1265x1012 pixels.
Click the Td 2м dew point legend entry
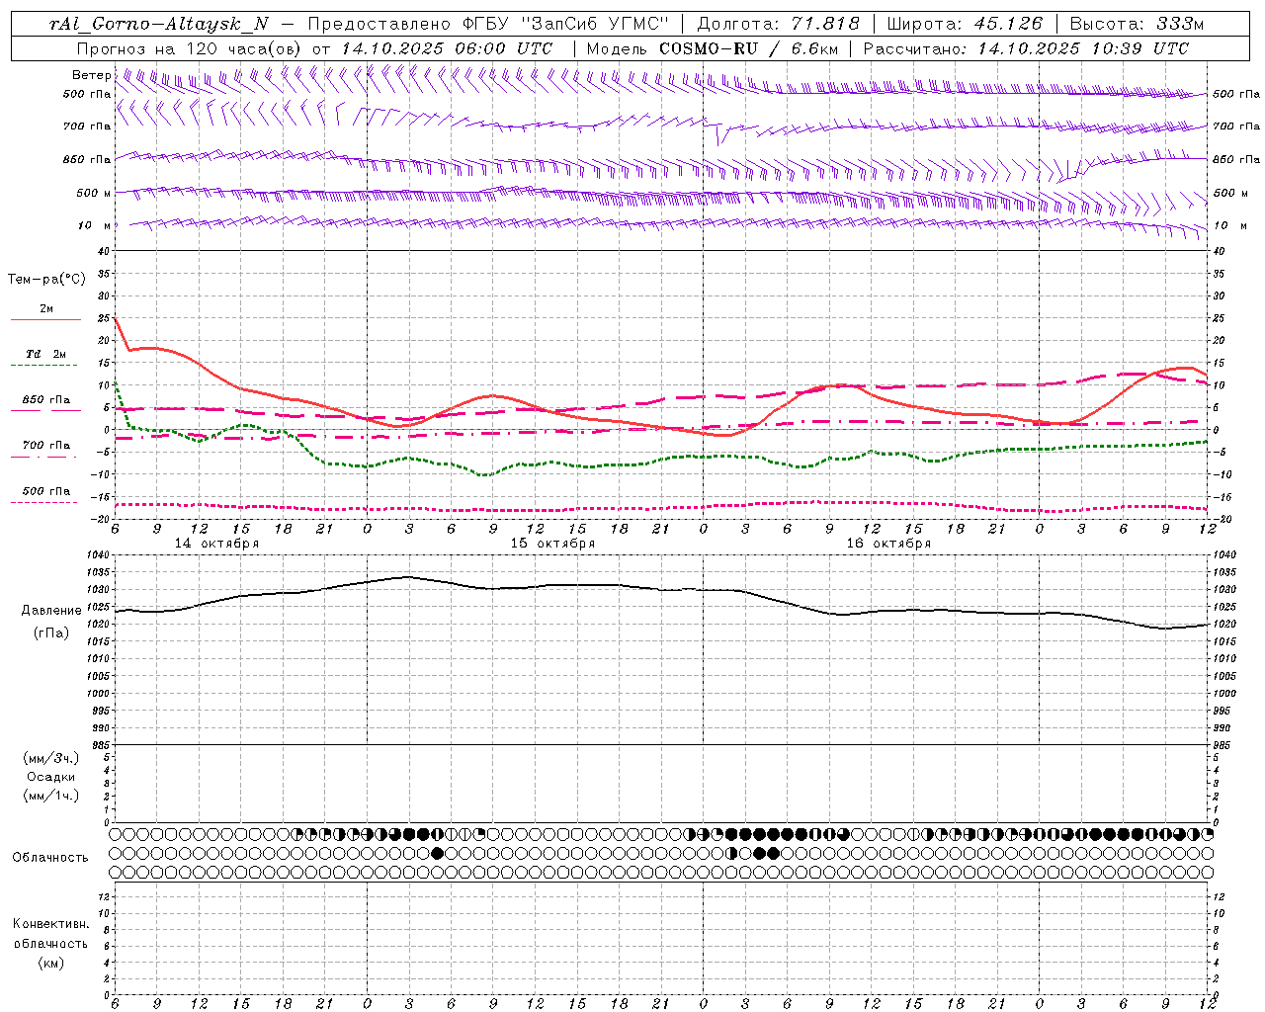(46, 354)
